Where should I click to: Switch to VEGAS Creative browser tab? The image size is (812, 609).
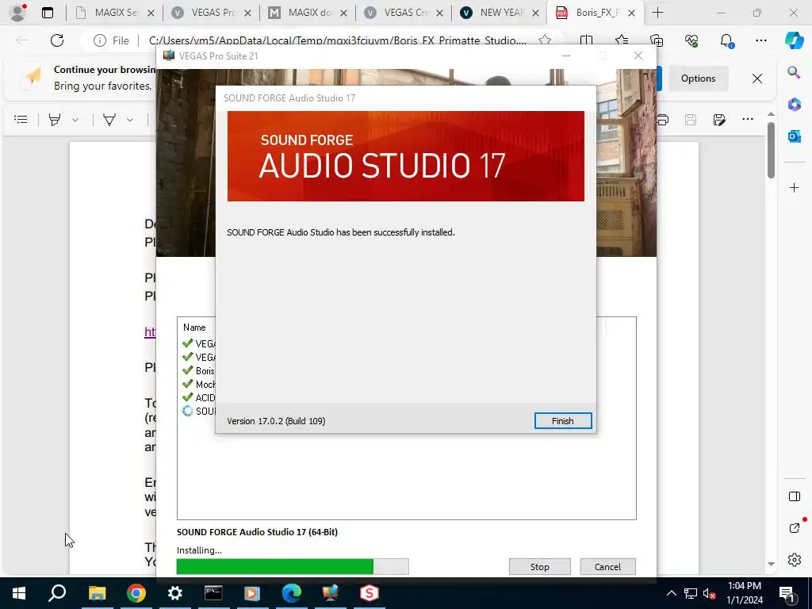(404, 13)
